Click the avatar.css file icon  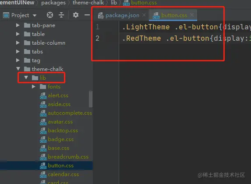(43, 122)
